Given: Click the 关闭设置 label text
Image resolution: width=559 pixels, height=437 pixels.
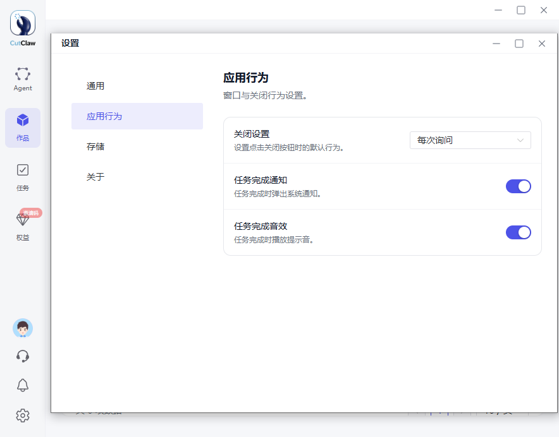Looking at the screenshot, I should pyautogui.click(x=252, y=135).
